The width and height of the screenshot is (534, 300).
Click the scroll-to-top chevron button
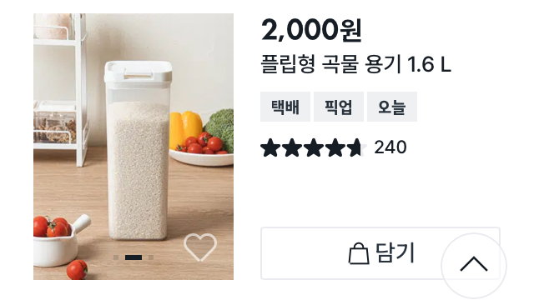tap(474, 266)
